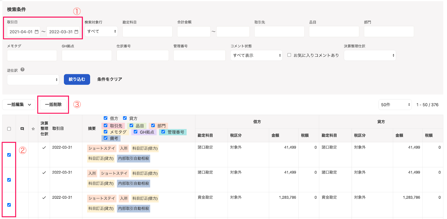Image resolution: width=447 pixels, height=219 pixels.
Task: Click the help icon next to 逆仕訳
Action: [22, 70]
